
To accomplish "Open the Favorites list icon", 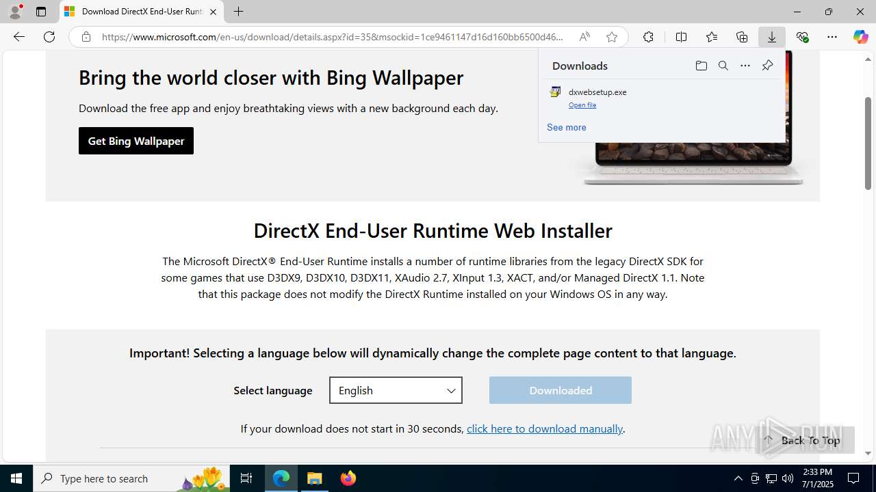I will 712,37.
